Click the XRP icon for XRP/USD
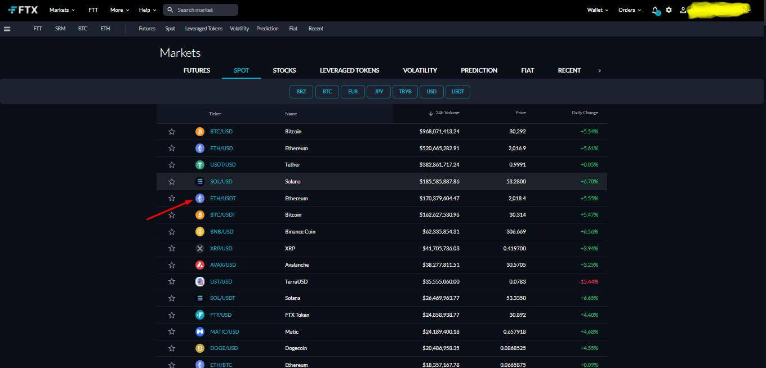Viewport: 766px width, 368px height. pos(200,248)
